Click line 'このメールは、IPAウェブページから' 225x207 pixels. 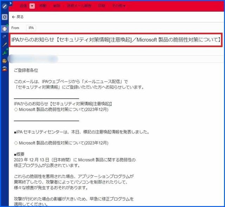[x=71, y=82]
